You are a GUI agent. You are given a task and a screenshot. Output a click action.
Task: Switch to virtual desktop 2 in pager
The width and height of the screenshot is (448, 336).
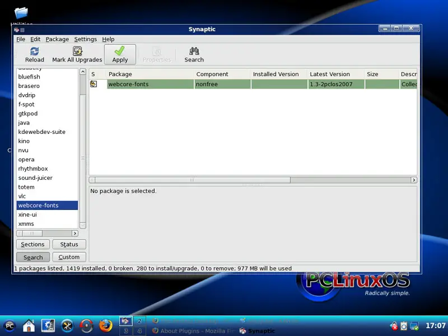[x=139, y=321]
